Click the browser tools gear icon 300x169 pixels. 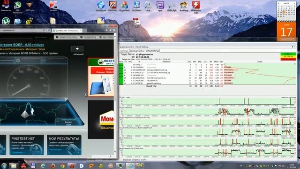[114, 30]
